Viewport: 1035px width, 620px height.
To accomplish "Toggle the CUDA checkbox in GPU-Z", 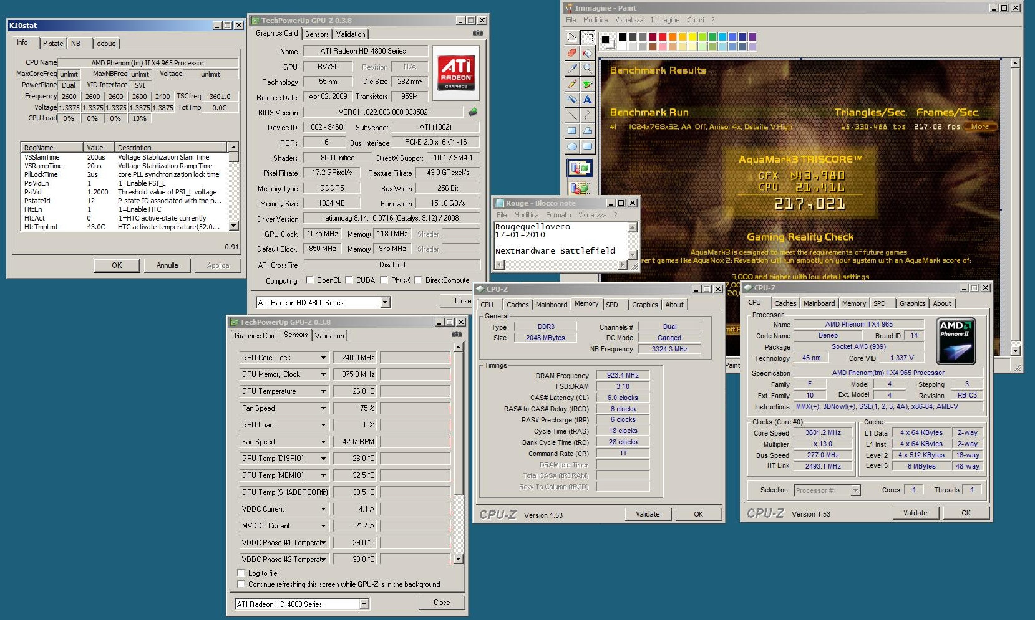I will pos(349,280).
